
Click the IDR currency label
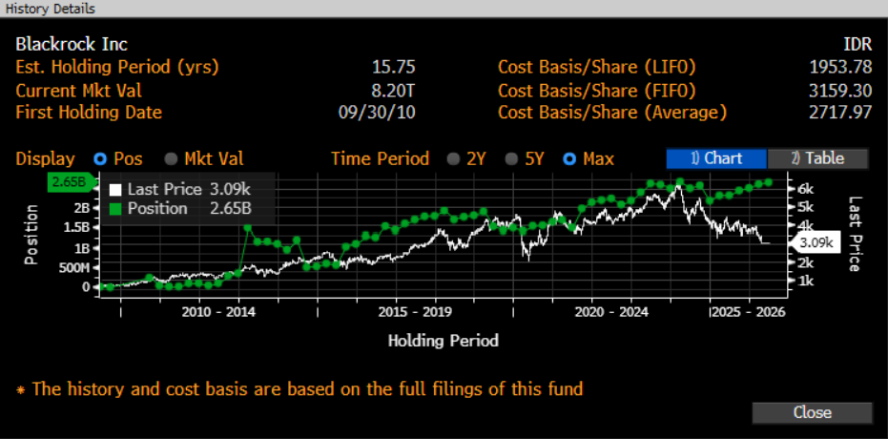pos(857,44)
